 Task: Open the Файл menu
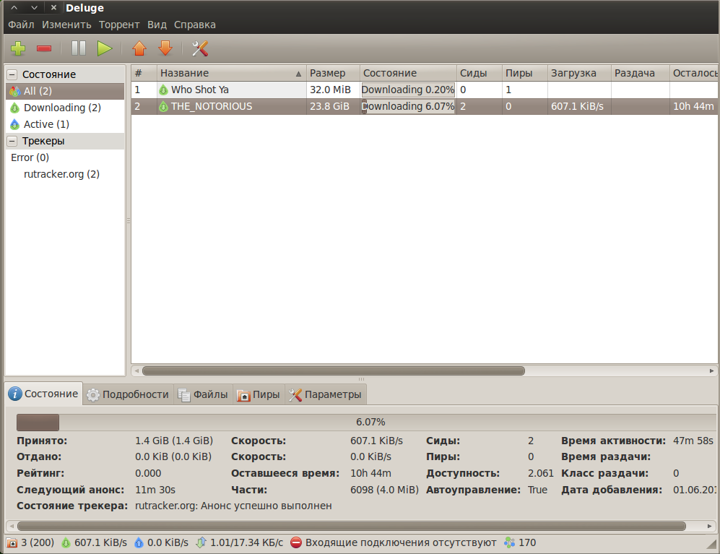(x=21, y=25)
